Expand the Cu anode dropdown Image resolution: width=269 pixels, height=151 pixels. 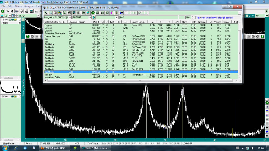[x=10, y=16]
